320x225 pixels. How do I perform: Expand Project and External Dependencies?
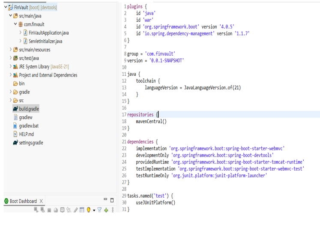[x=11, y=75]
